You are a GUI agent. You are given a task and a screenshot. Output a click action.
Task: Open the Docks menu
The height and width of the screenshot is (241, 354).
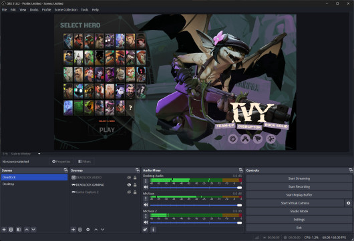(34, 10)
